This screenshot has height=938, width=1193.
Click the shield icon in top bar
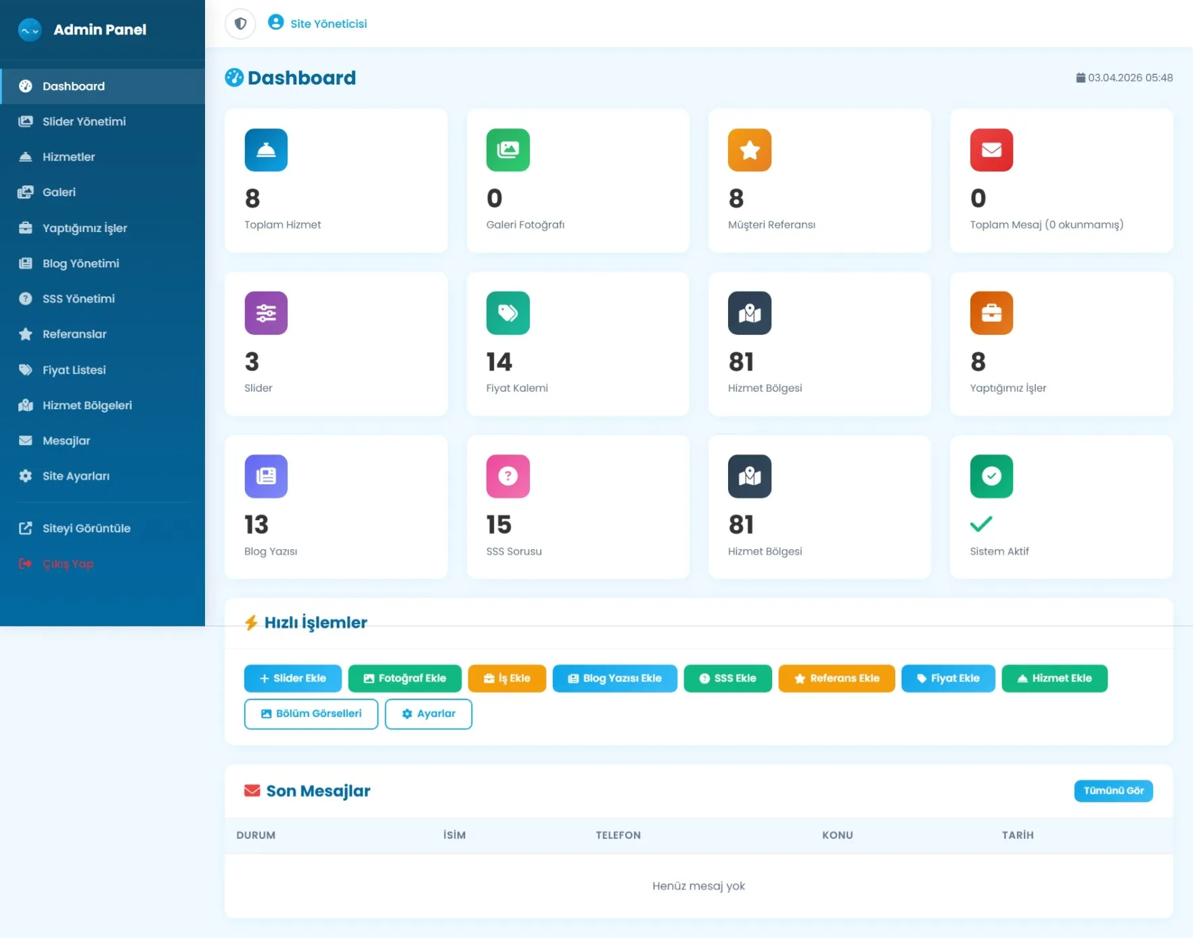(x=240, y=24)
